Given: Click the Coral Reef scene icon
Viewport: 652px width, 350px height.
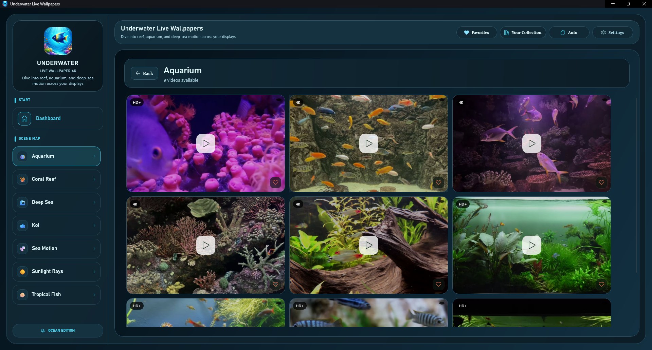Looking at the screenshot, I should point(22,179).
